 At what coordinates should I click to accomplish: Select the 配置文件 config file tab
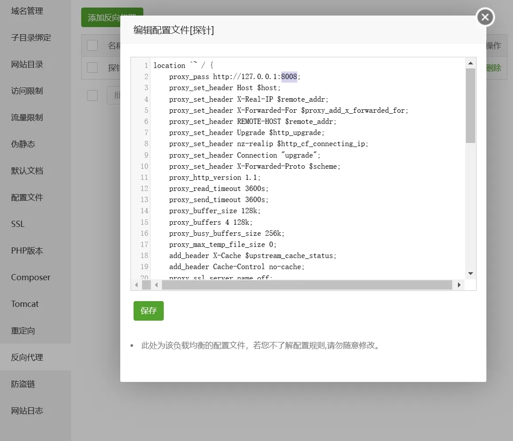[27, 198]
